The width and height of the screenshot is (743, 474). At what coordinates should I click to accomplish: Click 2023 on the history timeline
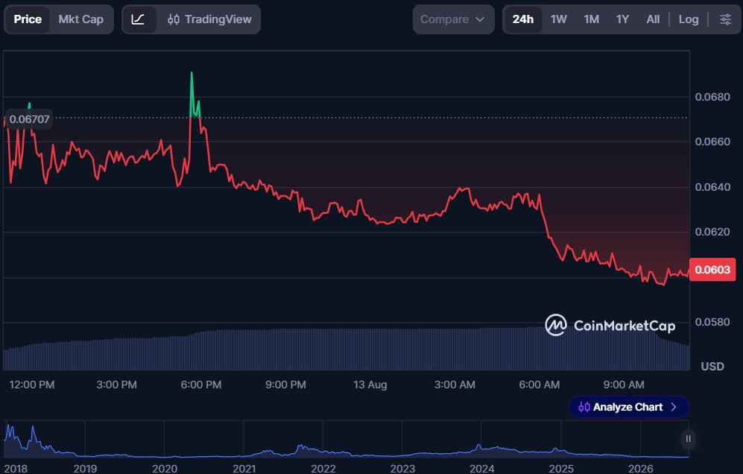point(402,469)
